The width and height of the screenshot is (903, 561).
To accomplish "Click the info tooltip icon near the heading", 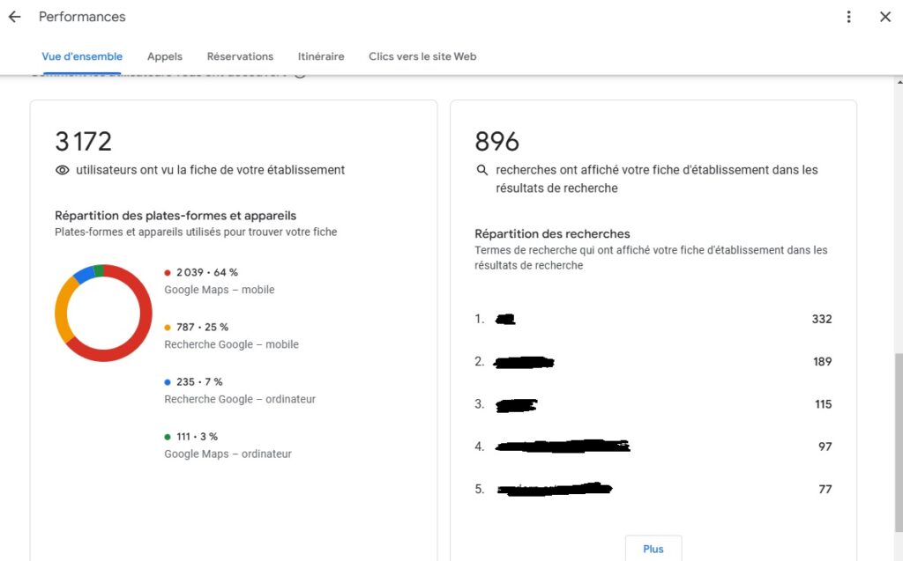I will pyautogui.click(x=300, y=73).
